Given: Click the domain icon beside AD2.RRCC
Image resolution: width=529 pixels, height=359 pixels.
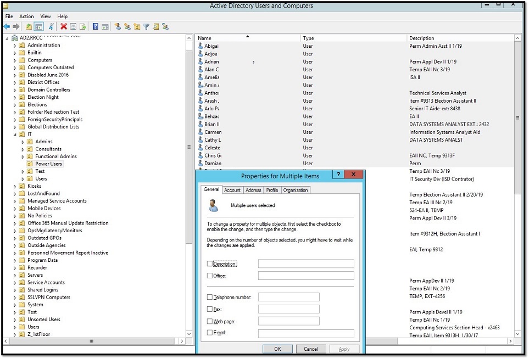Looking at the screenshot, I should tap(14, 38).
